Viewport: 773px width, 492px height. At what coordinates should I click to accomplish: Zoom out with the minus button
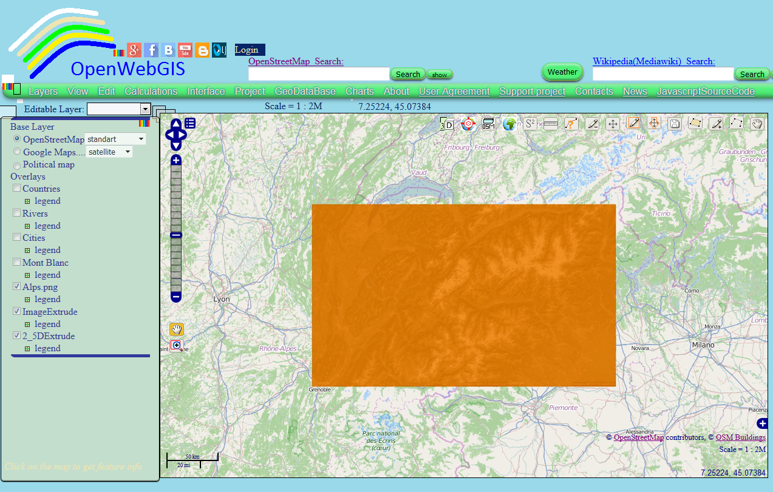[x=176, y=297]
